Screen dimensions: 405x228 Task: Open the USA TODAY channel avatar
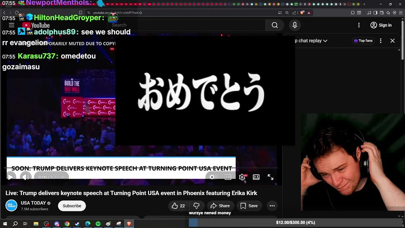[x=11, y=206]
